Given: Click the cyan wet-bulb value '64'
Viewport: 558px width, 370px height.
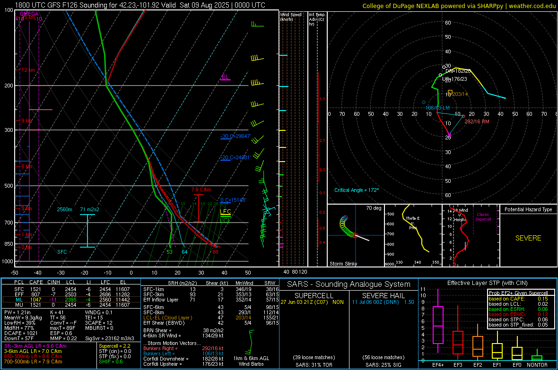Looking at the screenshot, I should [184, 252].
